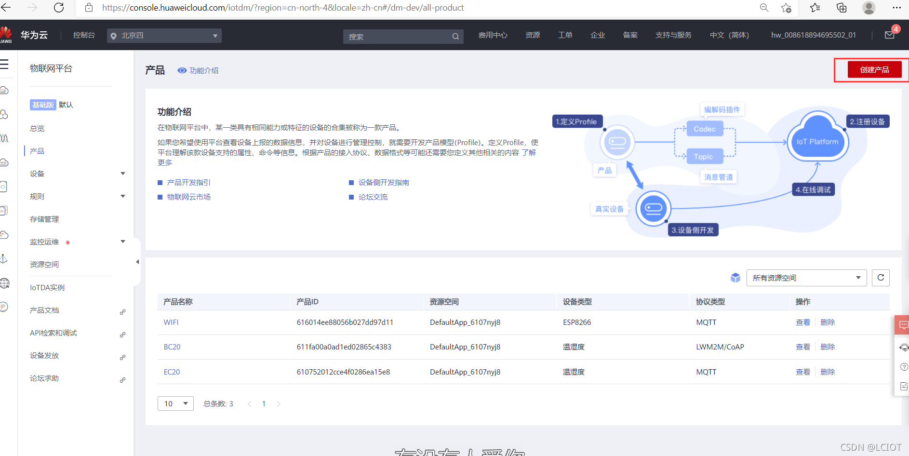This screenshot has height=456, width=909.
Task: Click external link icon beside API检索和调试
Action: point(123,335)
